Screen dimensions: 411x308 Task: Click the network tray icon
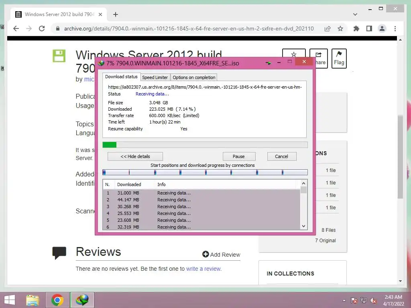tap(364, 300)
